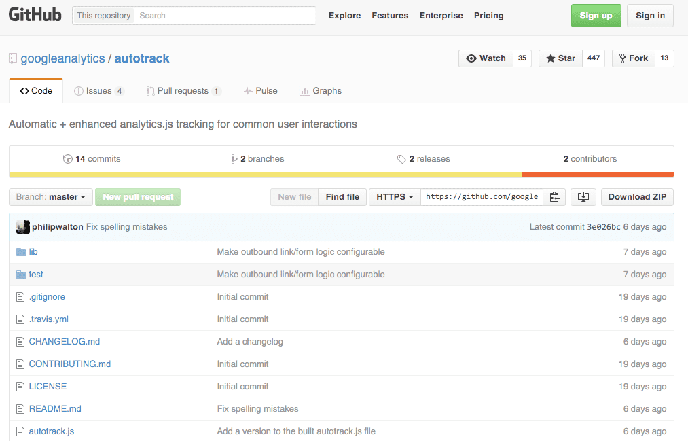Switch to the Issues tab
The width and height of the screenshot is (688, 441).
pos(99,90)
